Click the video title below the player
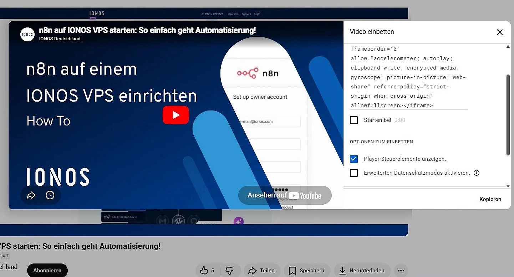This screenshot has height=277, width=514. click(80, 246)
